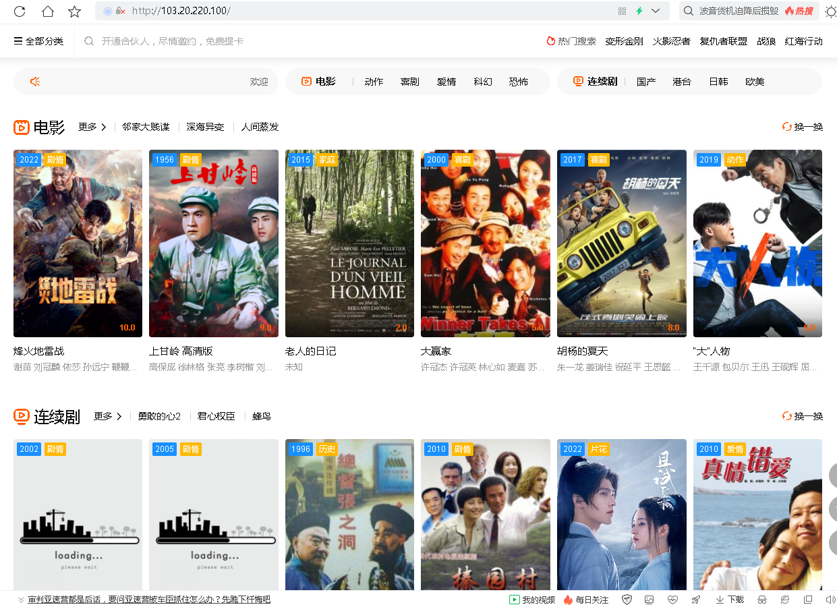The image size is (837, 607).
Task: Mute the browser with the speaker icon
Action: pyautogui.click(x=830, y=600)
